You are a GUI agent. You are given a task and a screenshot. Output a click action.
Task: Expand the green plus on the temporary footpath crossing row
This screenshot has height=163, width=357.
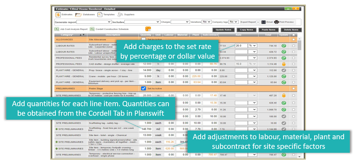point(57,149)
